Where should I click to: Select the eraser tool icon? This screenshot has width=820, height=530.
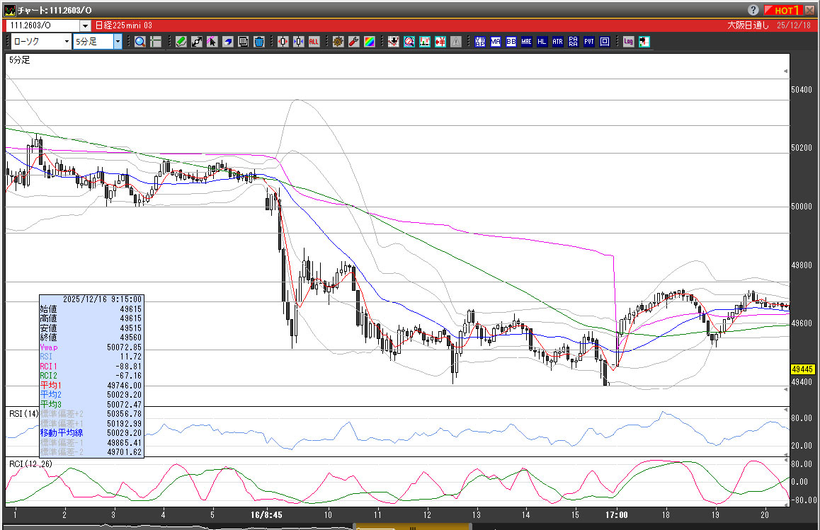(x=228, y=42)
